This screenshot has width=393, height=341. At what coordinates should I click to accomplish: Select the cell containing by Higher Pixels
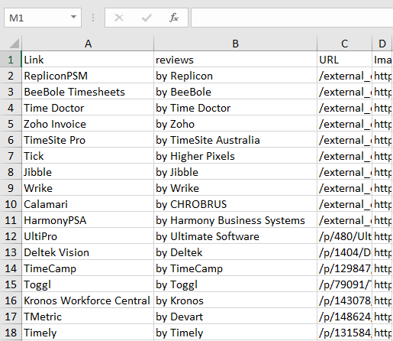pos(236,156)
